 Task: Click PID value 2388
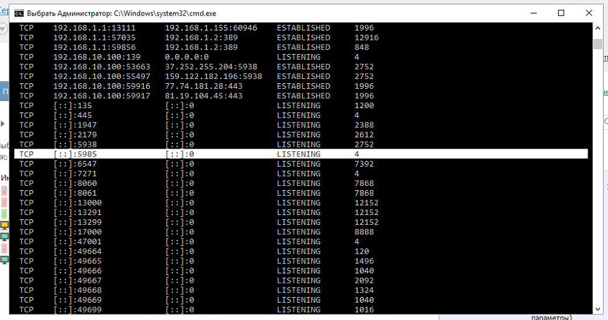pyautogui.click(x=364, y=125)
